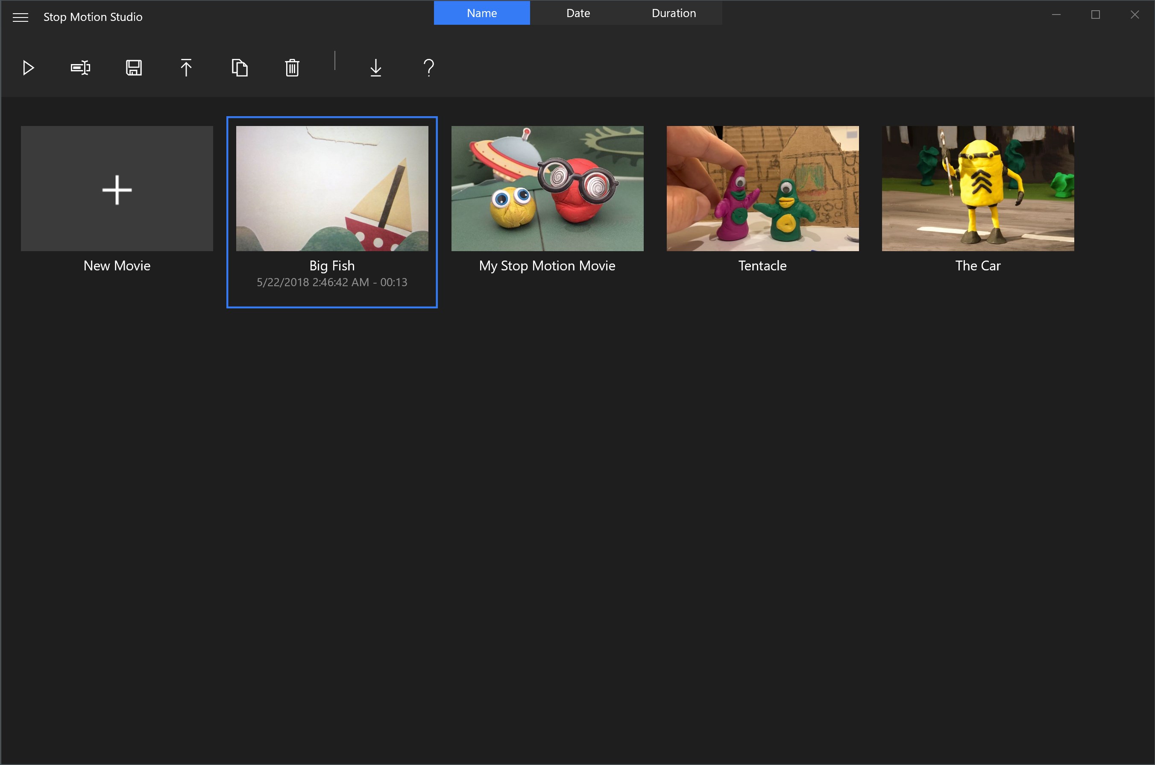Click the save movie icon

pos(134,68)
